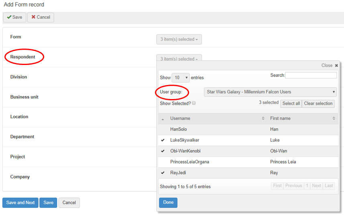Click the blue Done button
The width and height of the screenshot is (344, 217).
click(x=168, y=203)
